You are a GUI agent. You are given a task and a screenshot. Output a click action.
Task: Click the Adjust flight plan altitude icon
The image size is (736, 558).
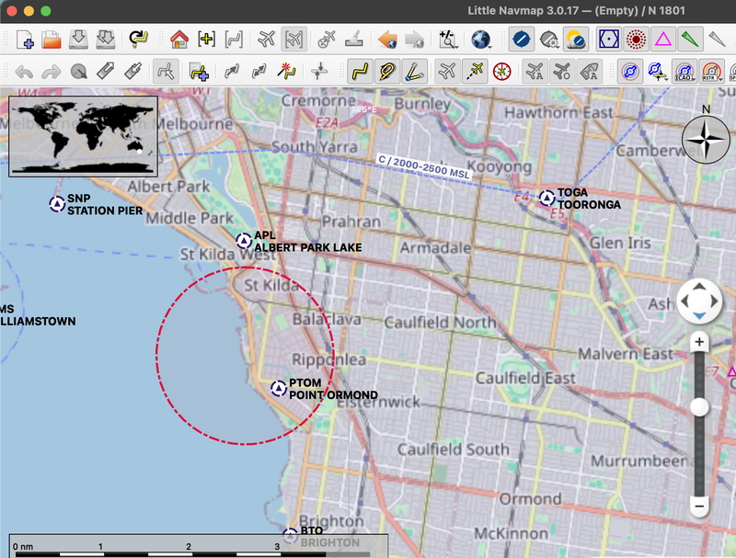click(319, 71)
